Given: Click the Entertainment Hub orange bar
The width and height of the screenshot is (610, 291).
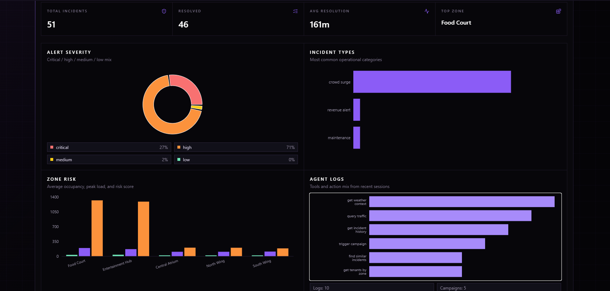Looking at the screenshot, I should [143, 229].
